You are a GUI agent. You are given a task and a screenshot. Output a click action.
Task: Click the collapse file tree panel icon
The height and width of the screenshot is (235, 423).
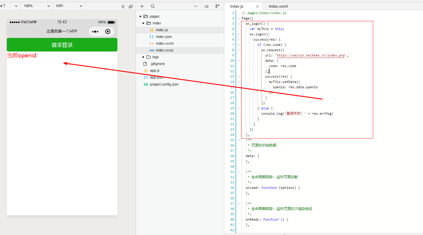click(x=217, y=6)
